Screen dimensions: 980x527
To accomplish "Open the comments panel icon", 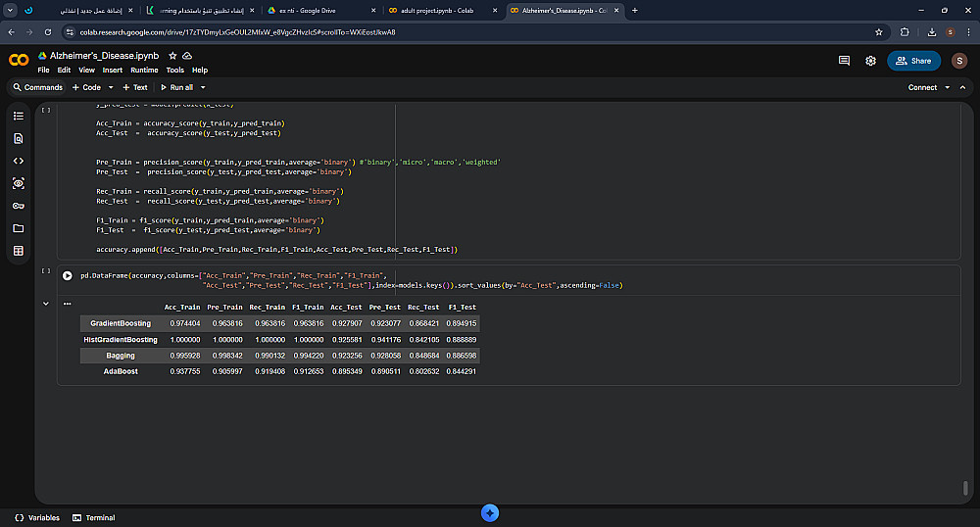I will 844,61.
